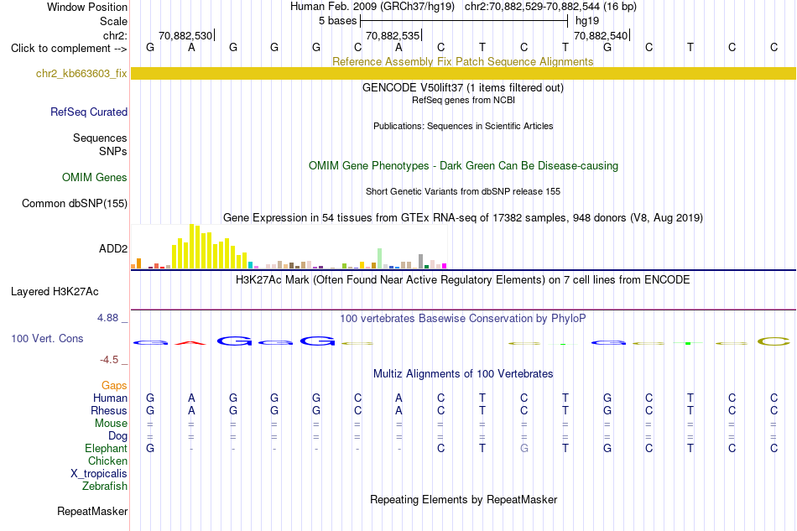Viewport: 797px width, 531px height.
Task: Click the Human alignment row label
Action: (110, 398)
